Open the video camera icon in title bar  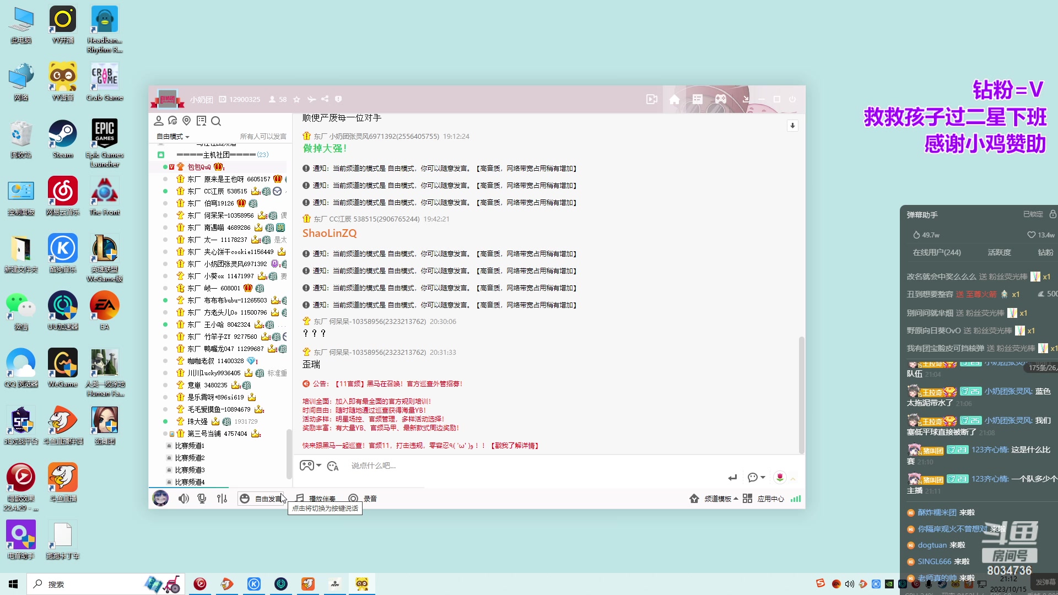(x=652, y=99)
